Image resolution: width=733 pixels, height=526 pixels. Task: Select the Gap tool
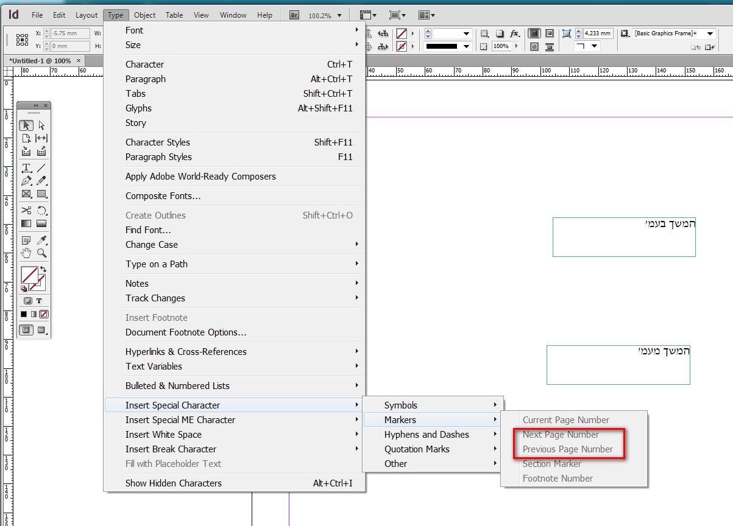click(x=41, y=138)
